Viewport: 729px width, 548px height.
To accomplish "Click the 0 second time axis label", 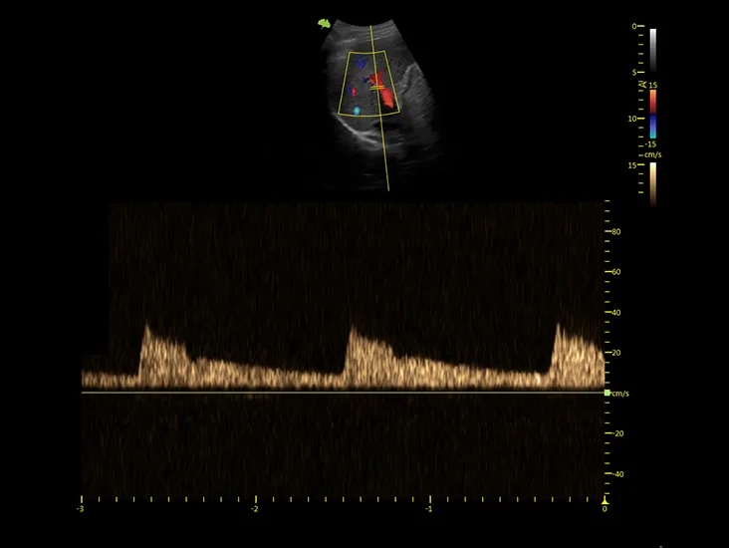I will [x=605, y=509].
